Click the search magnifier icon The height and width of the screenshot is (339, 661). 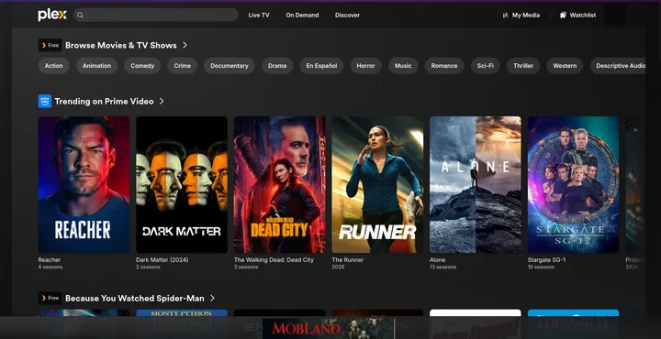[x=80, y=16]
